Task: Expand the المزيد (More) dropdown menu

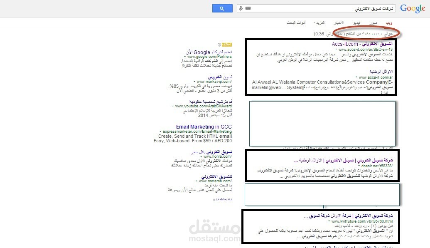Action: (x=319, y=23)
